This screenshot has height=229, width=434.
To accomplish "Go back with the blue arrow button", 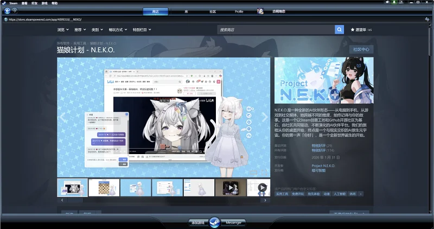I will 8,11.
